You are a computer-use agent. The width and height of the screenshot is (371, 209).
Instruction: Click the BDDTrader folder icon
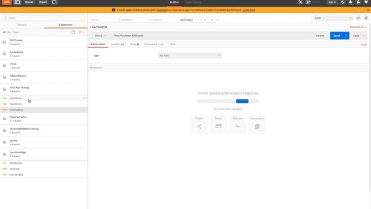[x=5, y=42]
